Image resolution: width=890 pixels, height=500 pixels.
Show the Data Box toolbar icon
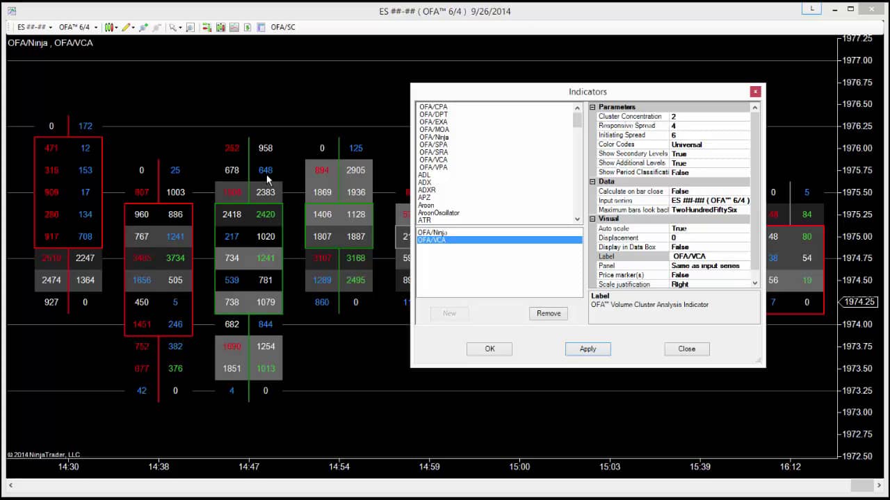pyautogui.click(x=261, y=27)
